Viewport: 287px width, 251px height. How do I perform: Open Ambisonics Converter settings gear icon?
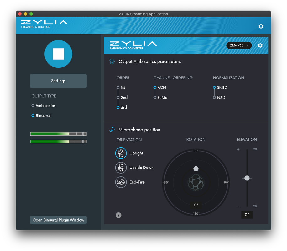[x=260, y=45]
